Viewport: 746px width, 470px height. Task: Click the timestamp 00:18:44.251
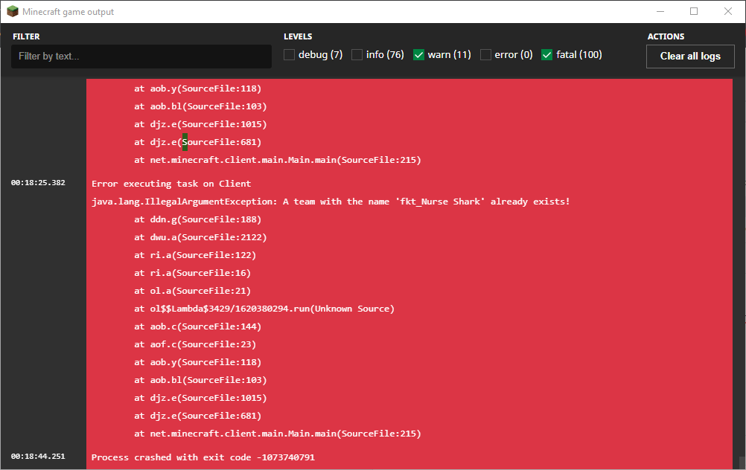(x=38, y=456)
